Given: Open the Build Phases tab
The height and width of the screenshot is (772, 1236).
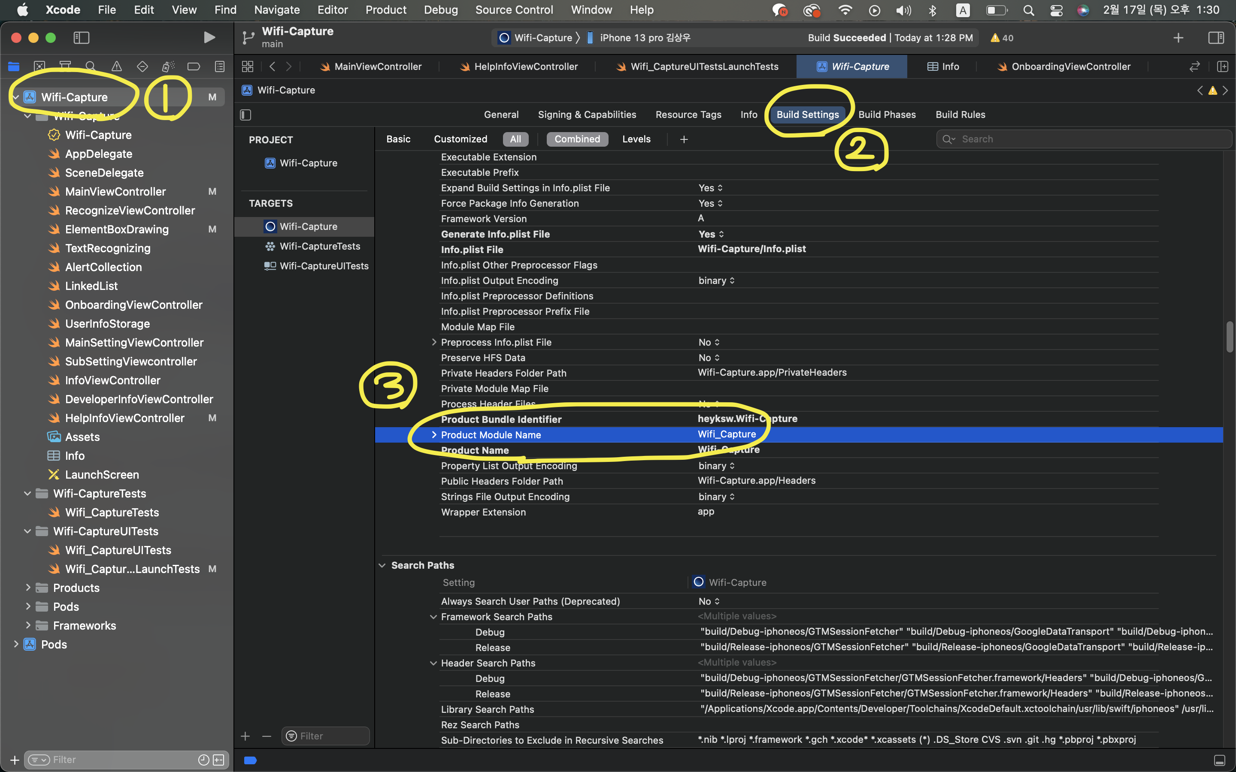Looking at the screenshot, I should 887,115.
